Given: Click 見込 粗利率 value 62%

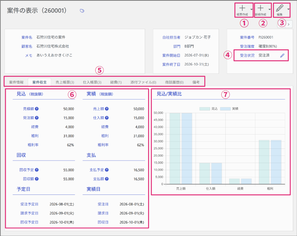Looking at the screenshot, I should (70, 145).
